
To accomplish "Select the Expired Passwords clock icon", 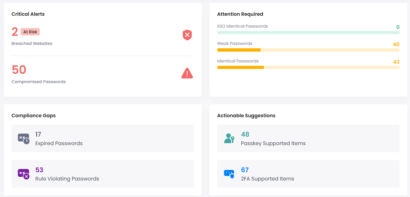I will click(23, 139).
